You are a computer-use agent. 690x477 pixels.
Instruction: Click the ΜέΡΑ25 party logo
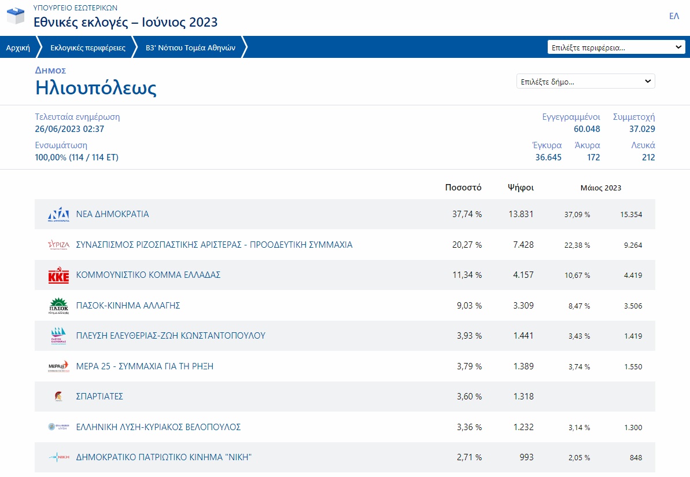tap(58, 366)
